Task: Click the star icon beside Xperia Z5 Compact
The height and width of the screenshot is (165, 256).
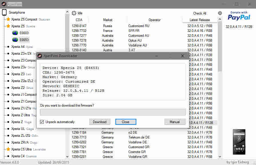Action: click(8, 19)
